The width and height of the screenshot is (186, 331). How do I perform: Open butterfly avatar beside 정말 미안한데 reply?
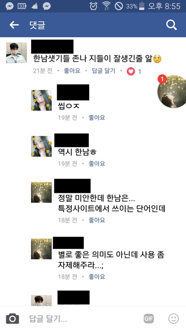(x=41, y=192)
